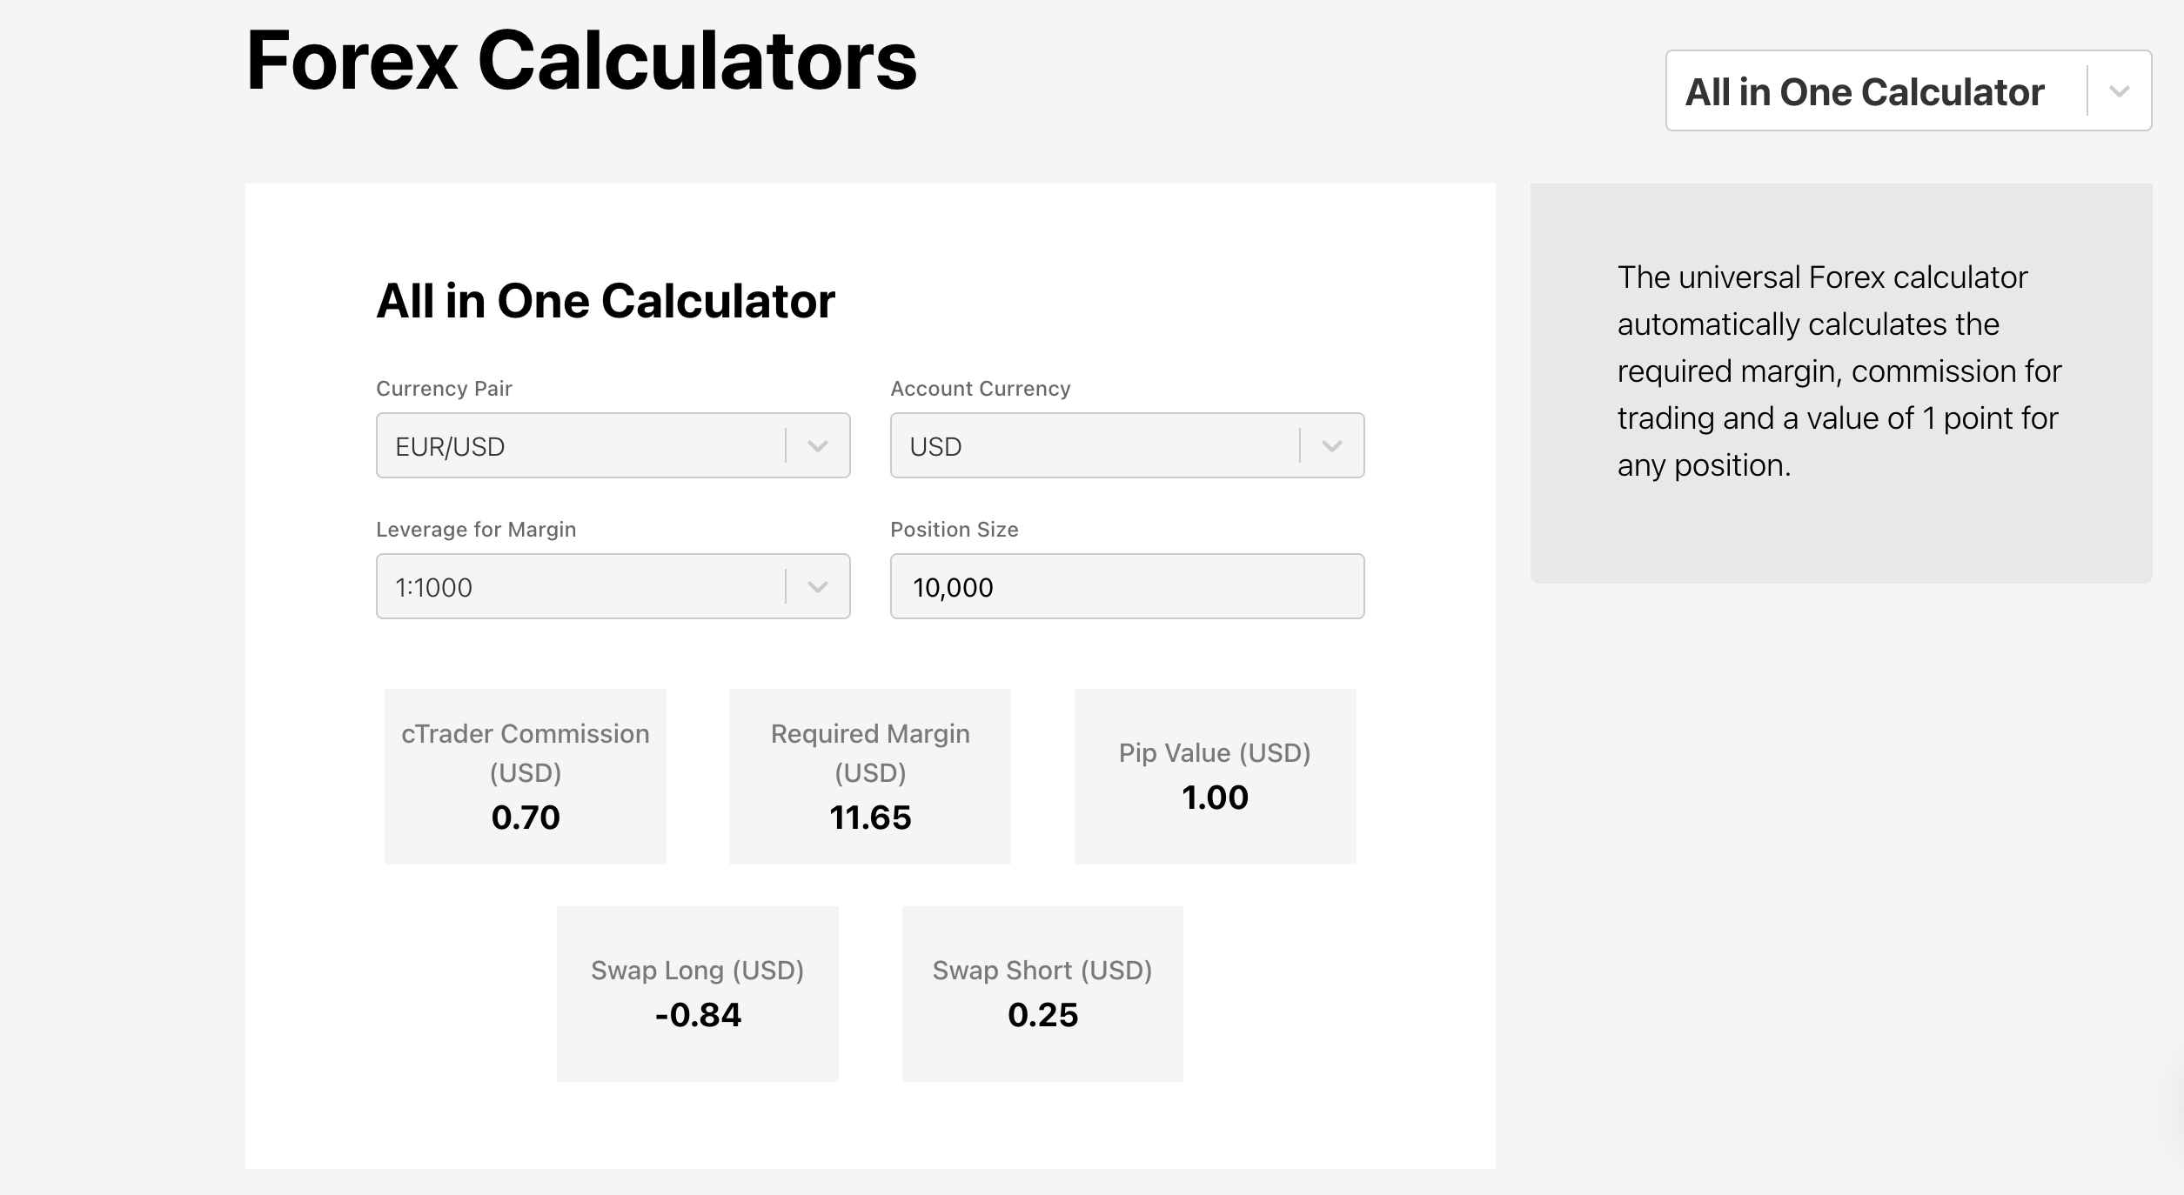Click the Forex Calculators page heading
Screen dimensions: 2184x1195
pyautogui.click(x=581, y=61)
